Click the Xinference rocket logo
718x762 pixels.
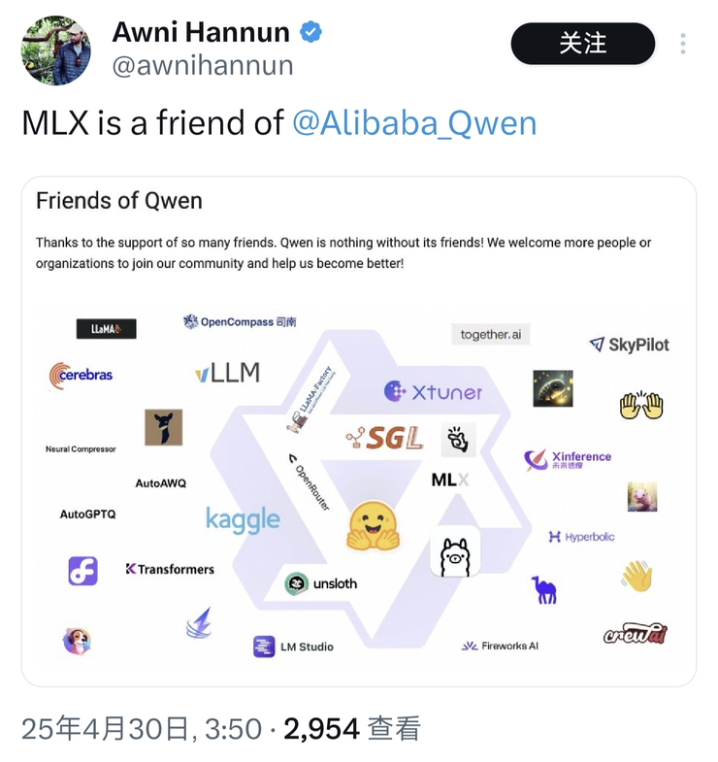pyautogui.click(x=536, y=460)
